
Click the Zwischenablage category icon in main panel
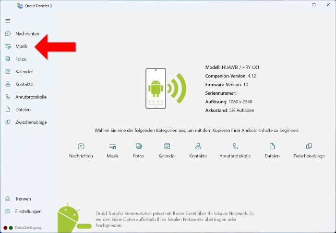309,146
